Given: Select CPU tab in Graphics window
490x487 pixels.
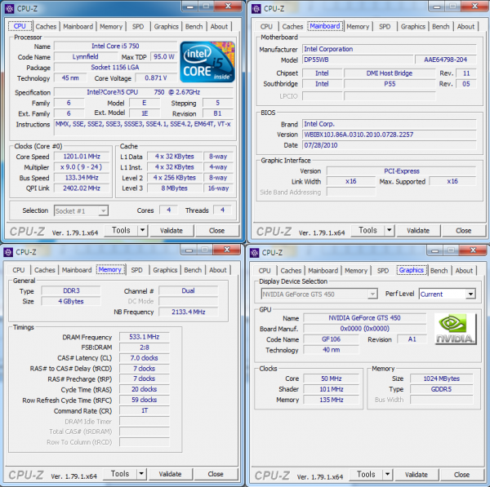Looking at the screenshot, I should [265, 271].
